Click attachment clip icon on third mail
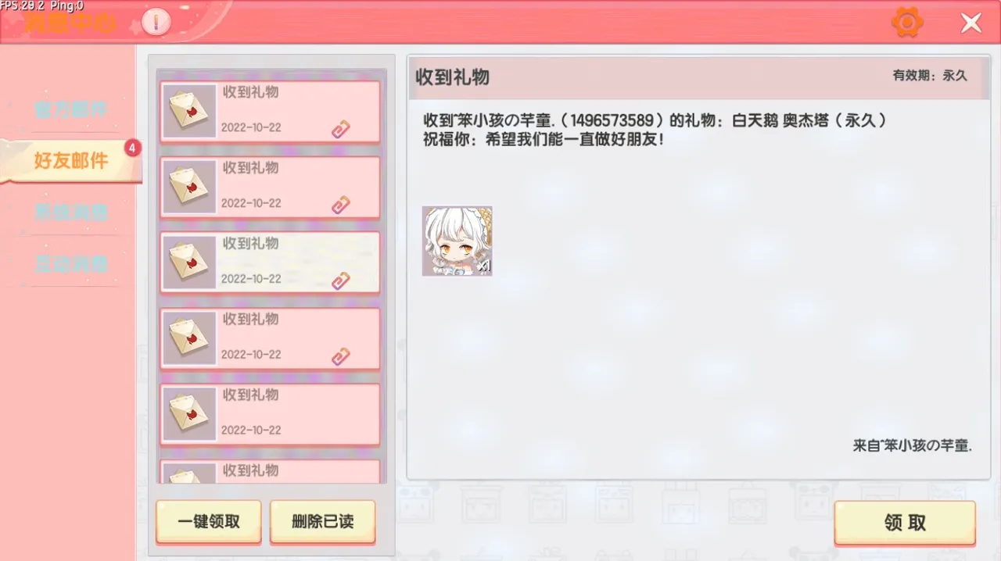This screenshot has width=1001, height=561. [340, 281]
